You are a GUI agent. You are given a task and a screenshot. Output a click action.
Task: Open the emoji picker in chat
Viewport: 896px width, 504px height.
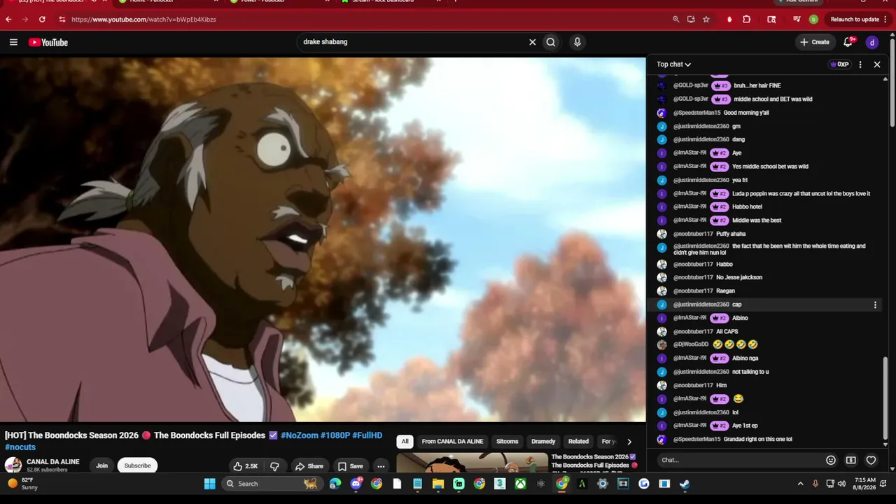[831, 460]
